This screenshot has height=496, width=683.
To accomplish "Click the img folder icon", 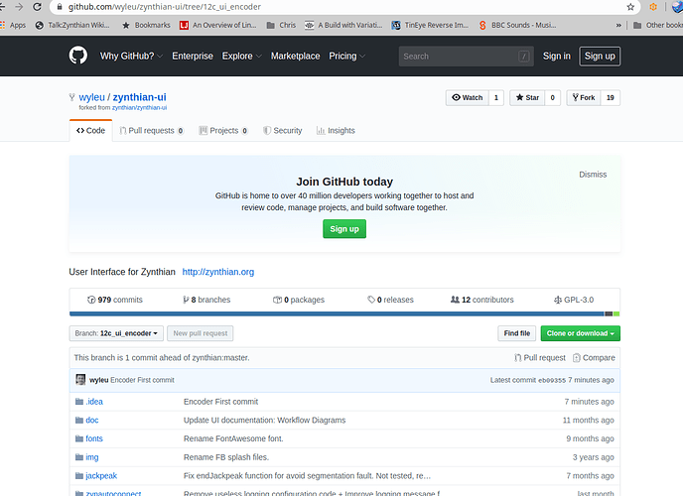I will click(78, 457).
